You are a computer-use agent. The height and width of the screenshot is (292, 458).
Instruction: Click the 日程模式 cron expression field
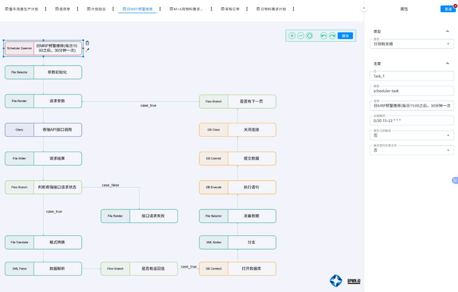coord(412,120)
